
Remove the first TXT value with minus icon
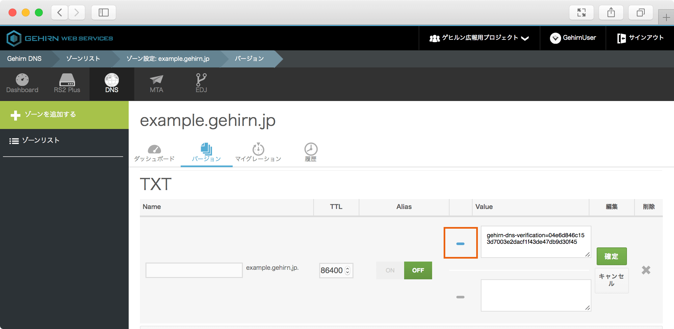[x=460, y=243]
